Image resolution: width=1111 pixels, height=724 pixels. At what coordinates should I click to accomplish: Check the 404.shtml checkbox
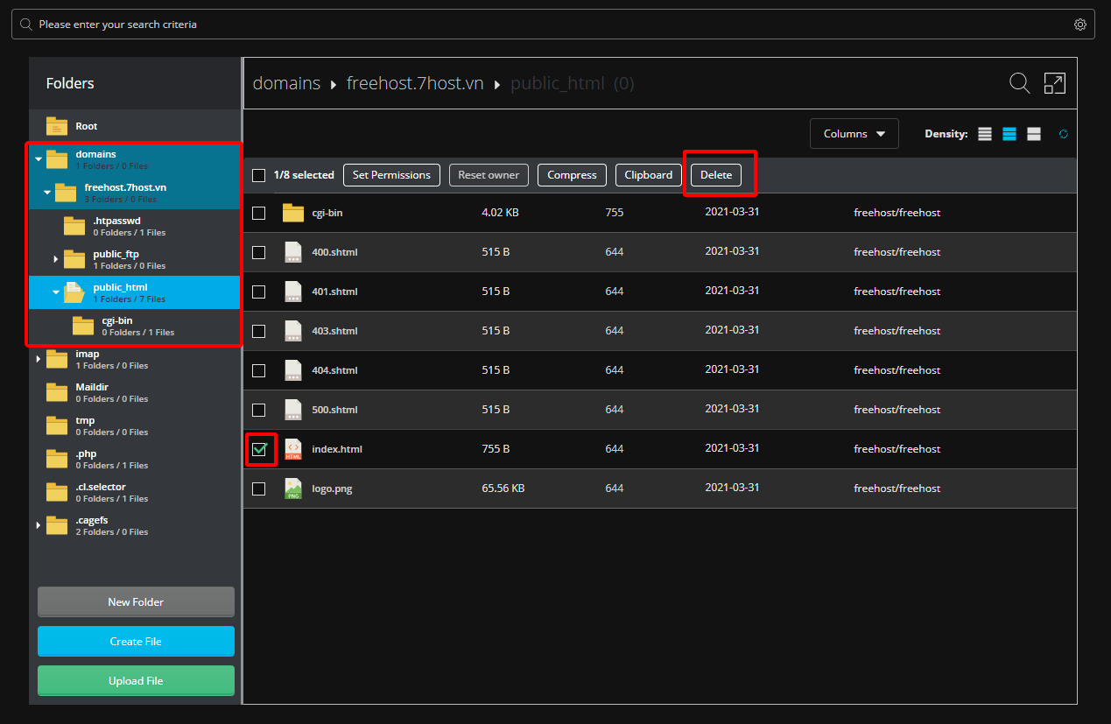click(258, 370)
